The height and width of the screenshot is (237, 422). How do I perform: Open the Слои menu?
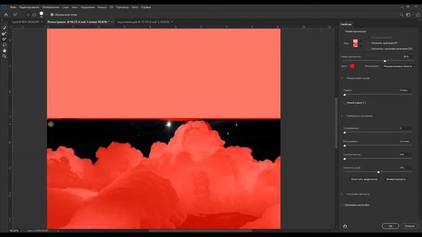[65, 7]
